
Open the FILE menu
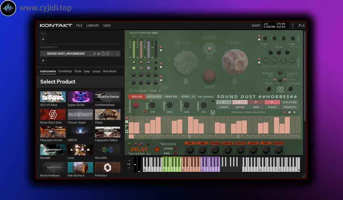click(x=79, y=26)
